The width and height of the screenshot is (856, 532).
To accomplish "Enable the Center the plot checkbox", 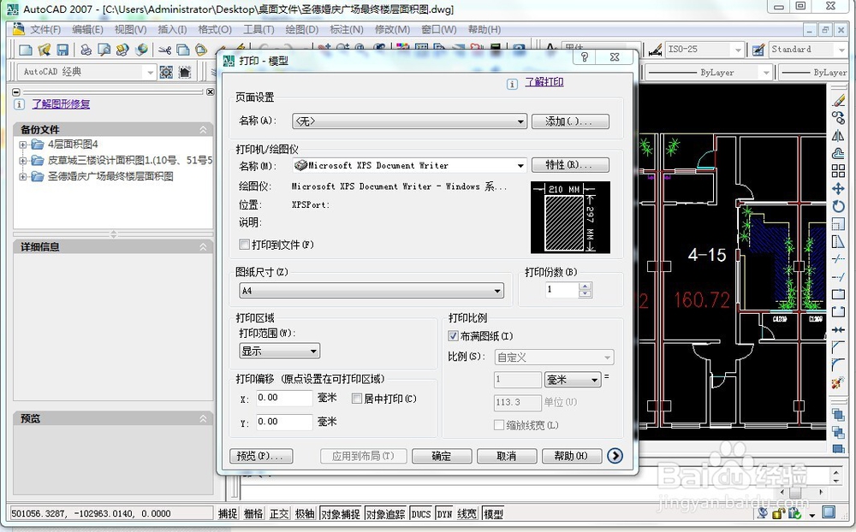I will pos(356,399).
